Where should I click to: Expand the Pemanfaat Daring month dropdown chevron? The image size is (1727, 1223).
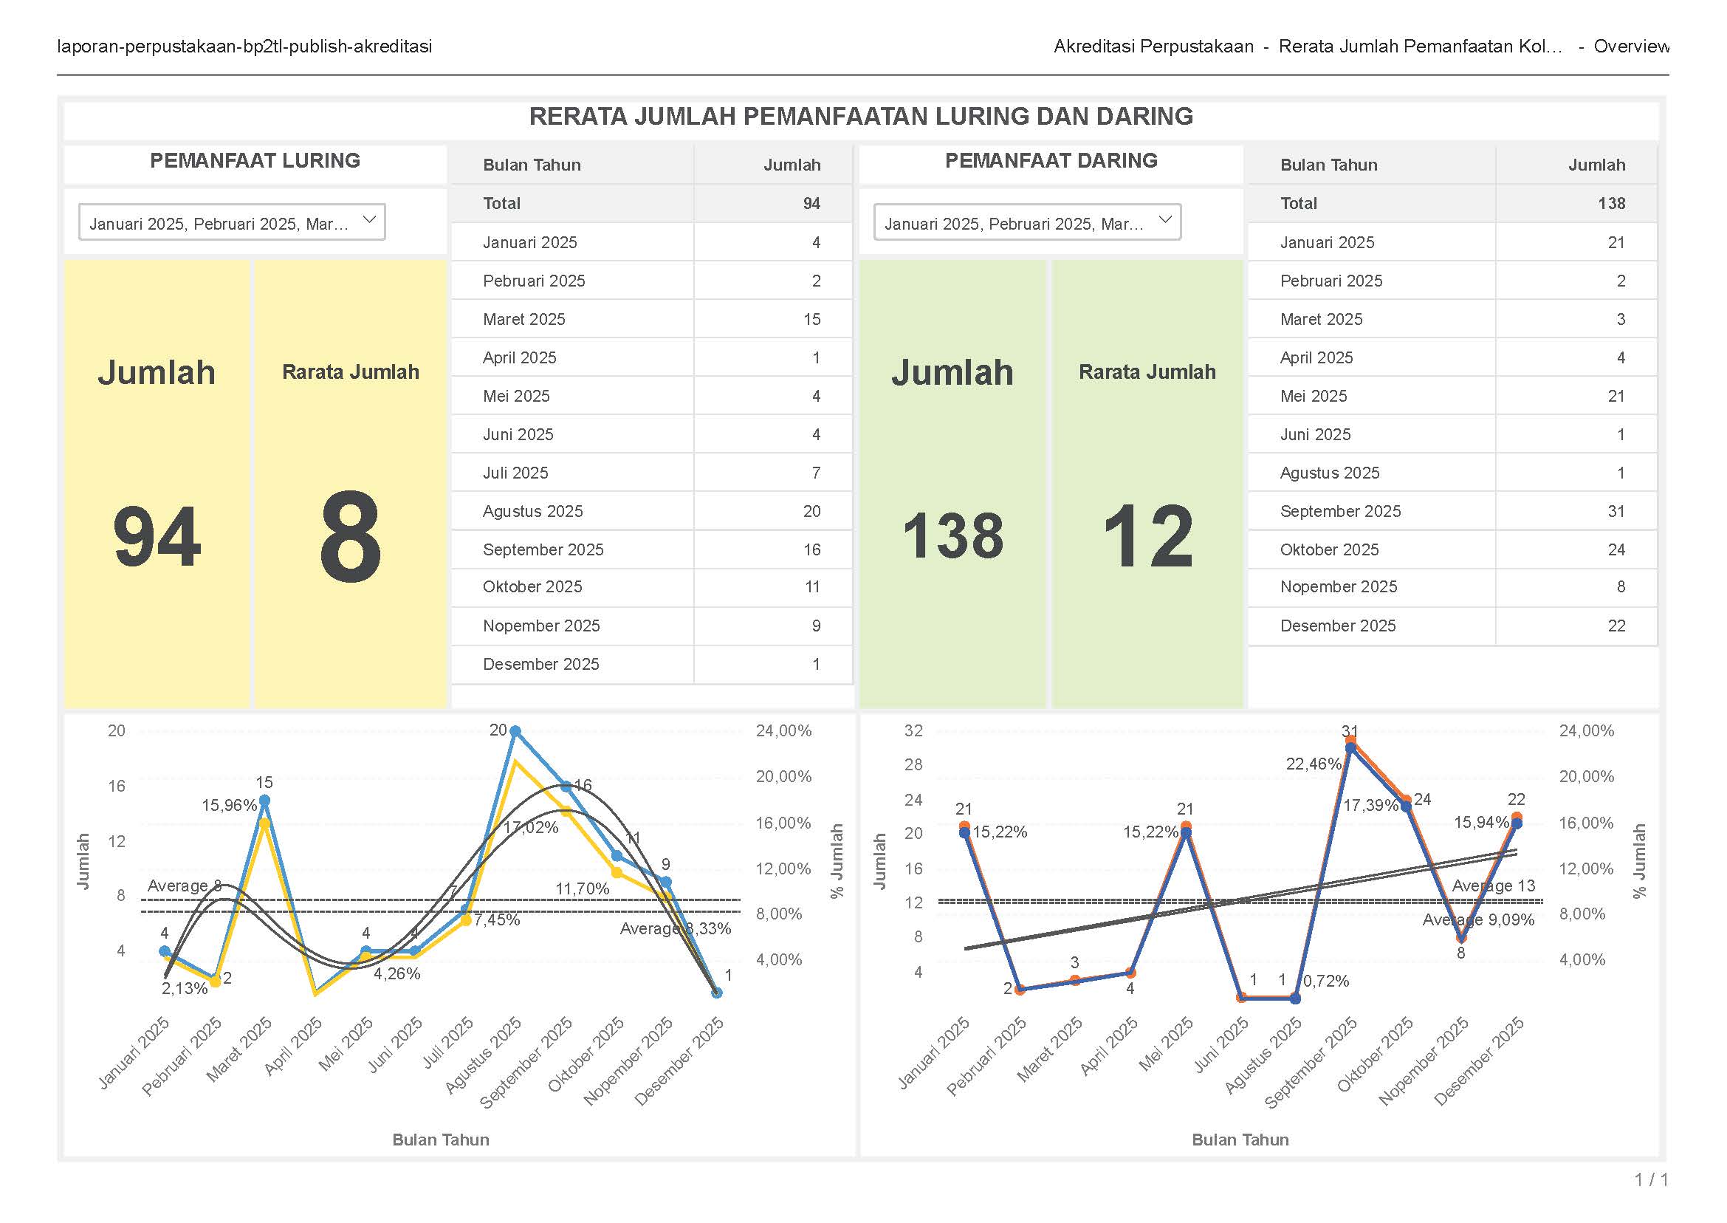[1164, 220]
